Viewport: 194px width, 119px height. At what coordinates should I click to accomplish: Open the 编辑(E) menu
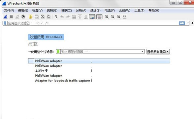23,11
